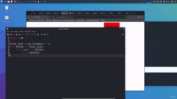The width and height of the screenshot is (177, 99).
Task: Switch to the files tab in Firefox
Action: (x=72, y=13)
